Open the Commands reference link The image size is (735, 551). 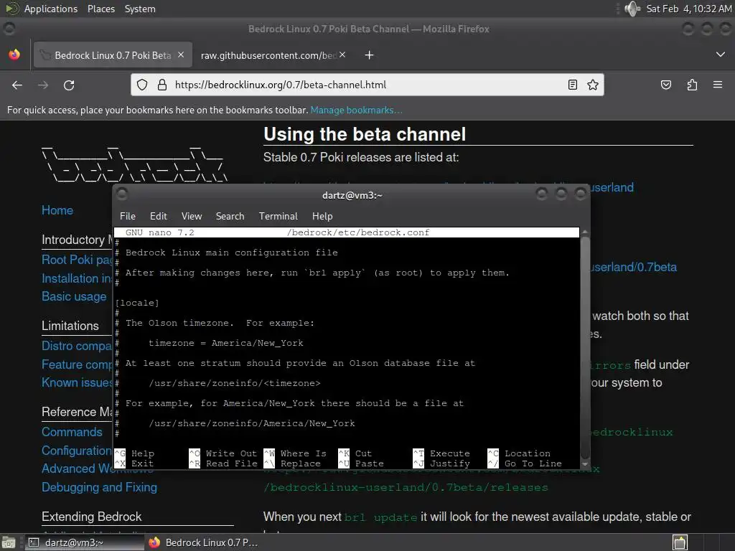[72, 432]
